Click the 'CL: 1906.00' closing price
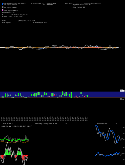Image resolution: width=125 pixels, height=165 pixels. click(47, 4)
